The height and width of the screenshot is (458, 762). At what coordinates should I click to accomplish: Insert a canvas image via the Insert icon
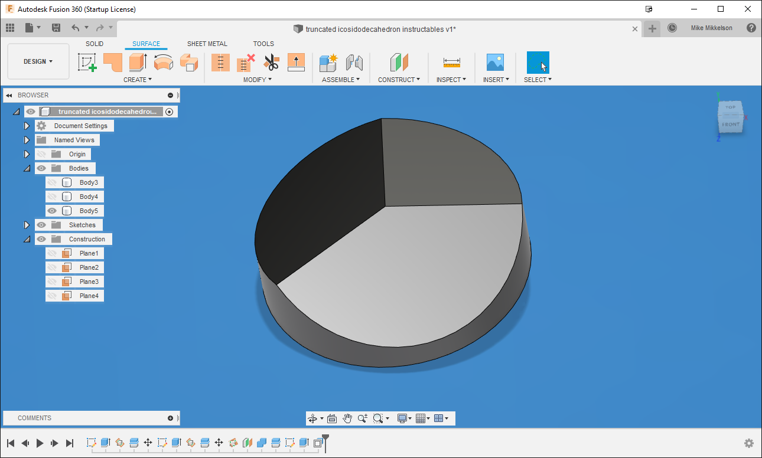[x=495, y=62]
